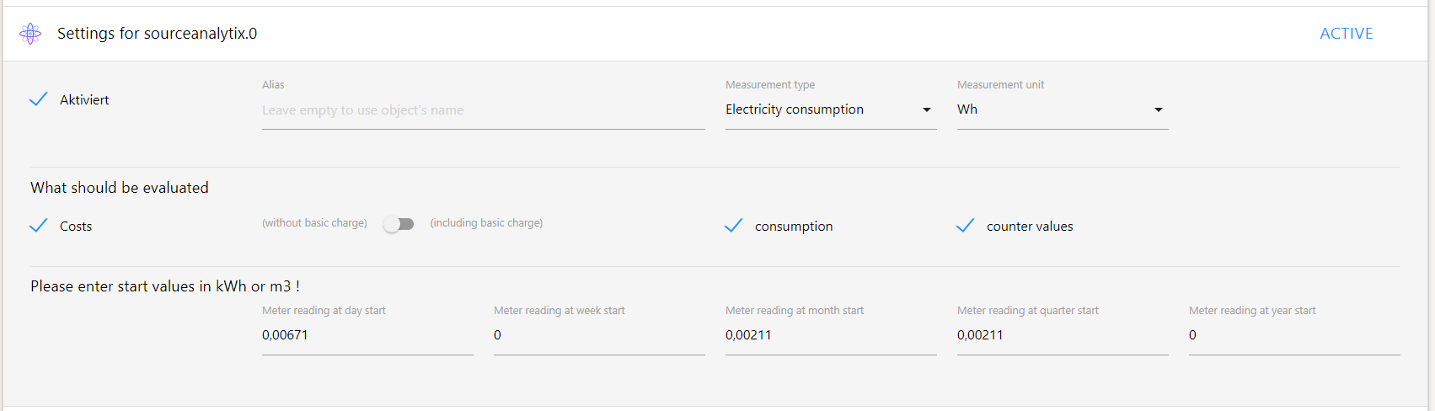
Task: Click the sourceanalytix adapter atom icon
Action: click(x=30, y=34)
